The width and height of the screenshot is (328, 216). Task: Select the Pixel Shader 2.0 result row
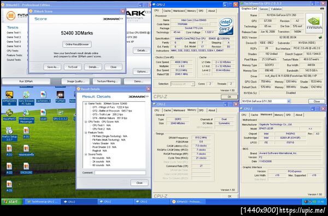(x=104, y=147)
